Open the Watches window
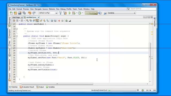Image resolution: width=171 pixels, height=96 pixels. coord(13,87)
